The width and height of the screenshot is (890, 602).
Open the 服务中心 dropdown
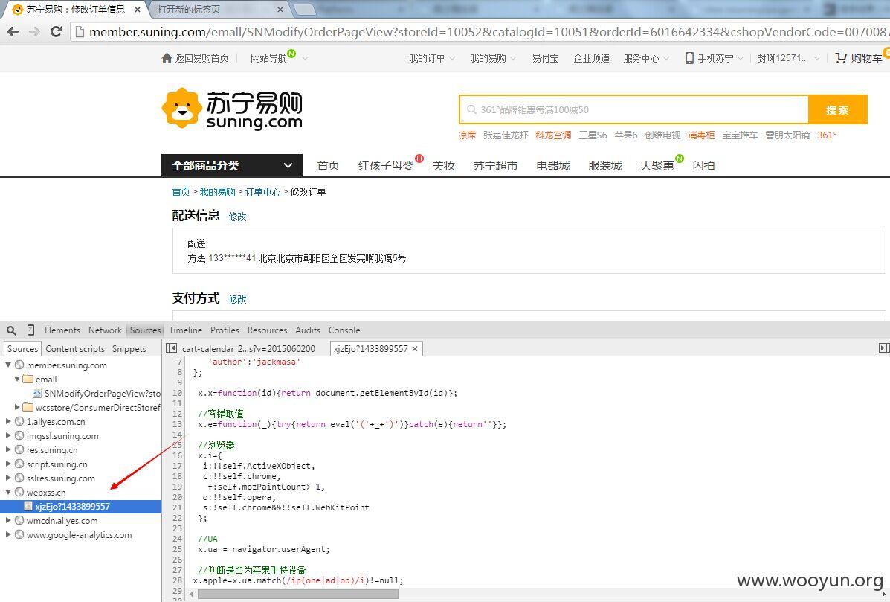click(x=646, y=58)
